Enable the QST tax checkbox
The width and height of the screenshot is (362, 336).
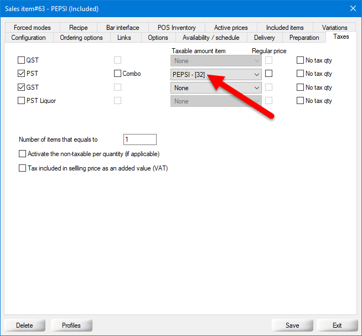point(22,60)
